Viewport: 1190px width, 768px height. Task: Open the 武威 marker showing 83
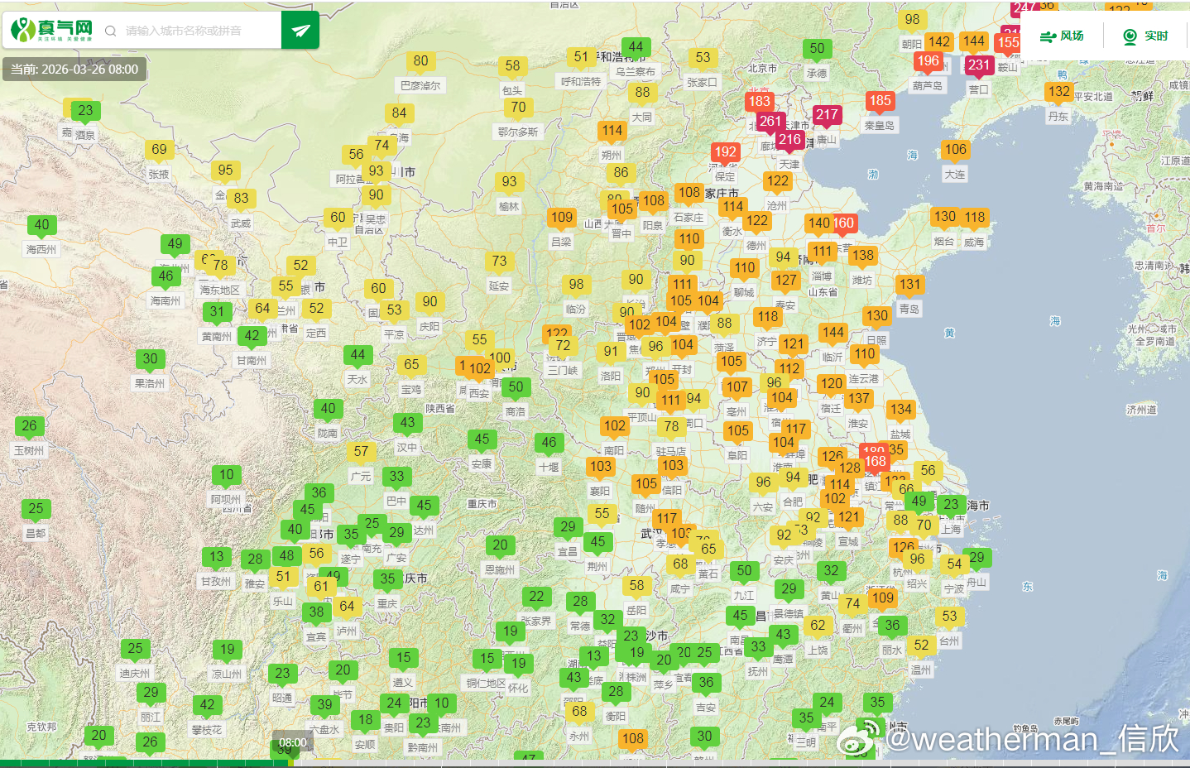(241, 199)
